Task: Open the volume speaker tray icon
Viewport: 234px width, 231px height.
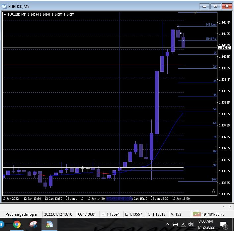Action: click(191, 224)
